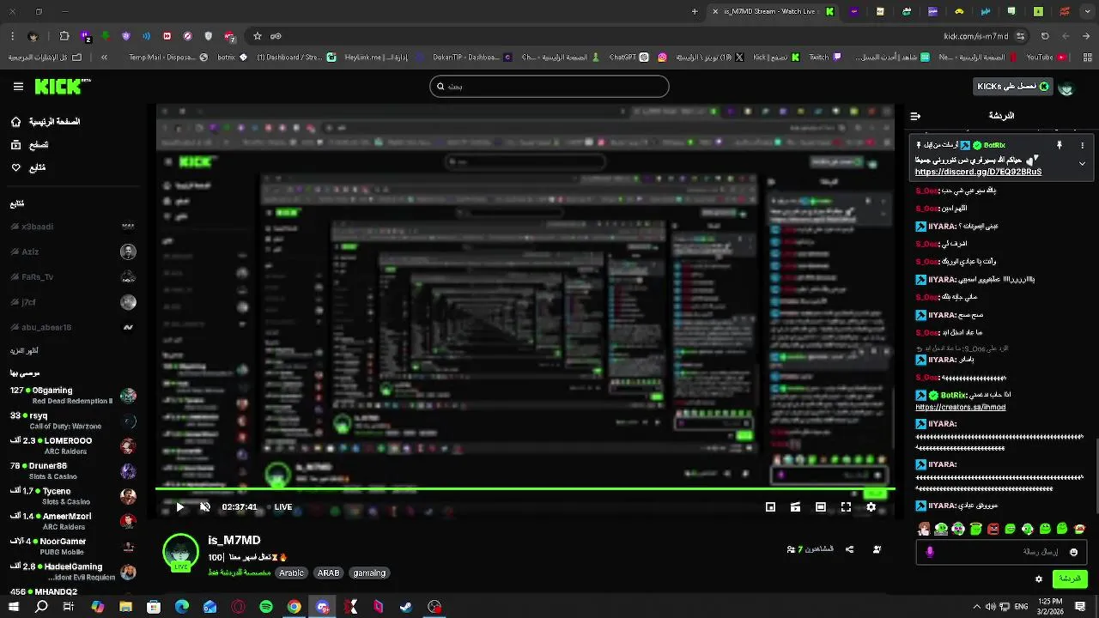Click the green video progress bar

click(x=525, y=490)
